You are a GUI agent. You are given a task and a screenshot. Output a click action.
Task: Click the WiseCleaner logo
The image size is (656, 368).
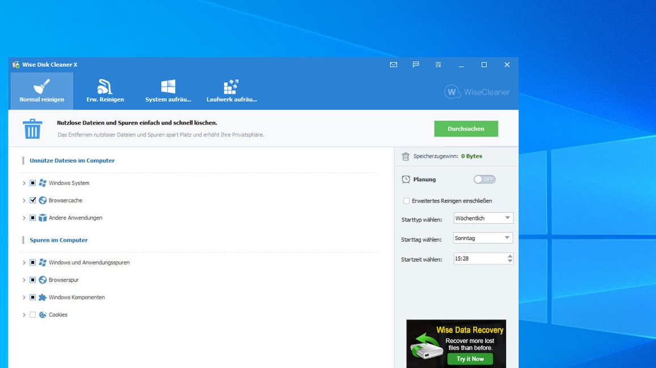click(477, 92)
